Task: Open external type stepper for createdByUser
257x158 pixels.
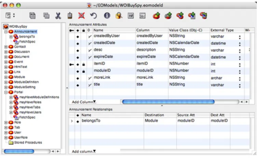Action: pyautogui.click(x=240, y=37)
